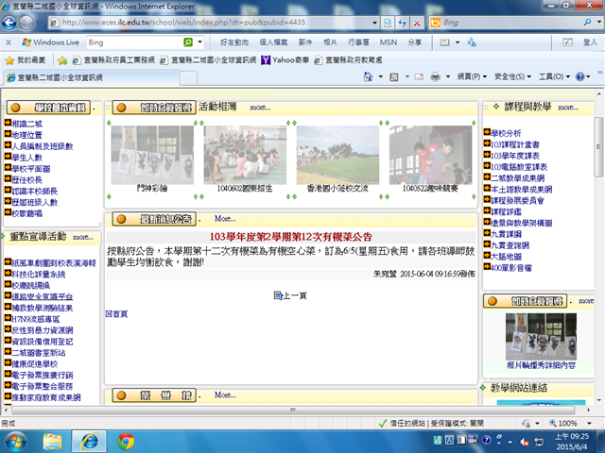Open the Help question mark icon

[x=579, y=76]
